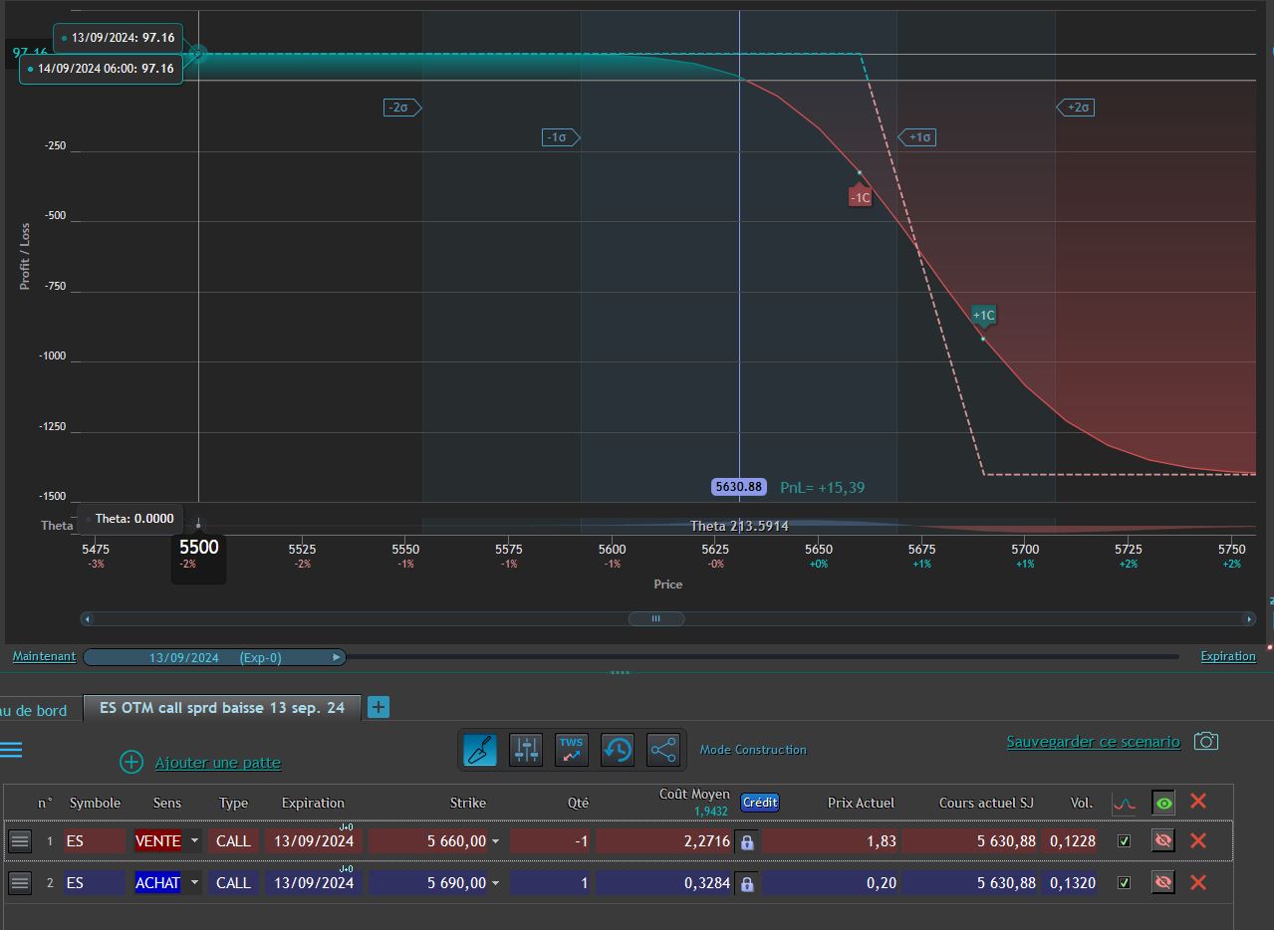Click the CALL type of leg 1
1274x930 pixels.
tap(233, 841)
